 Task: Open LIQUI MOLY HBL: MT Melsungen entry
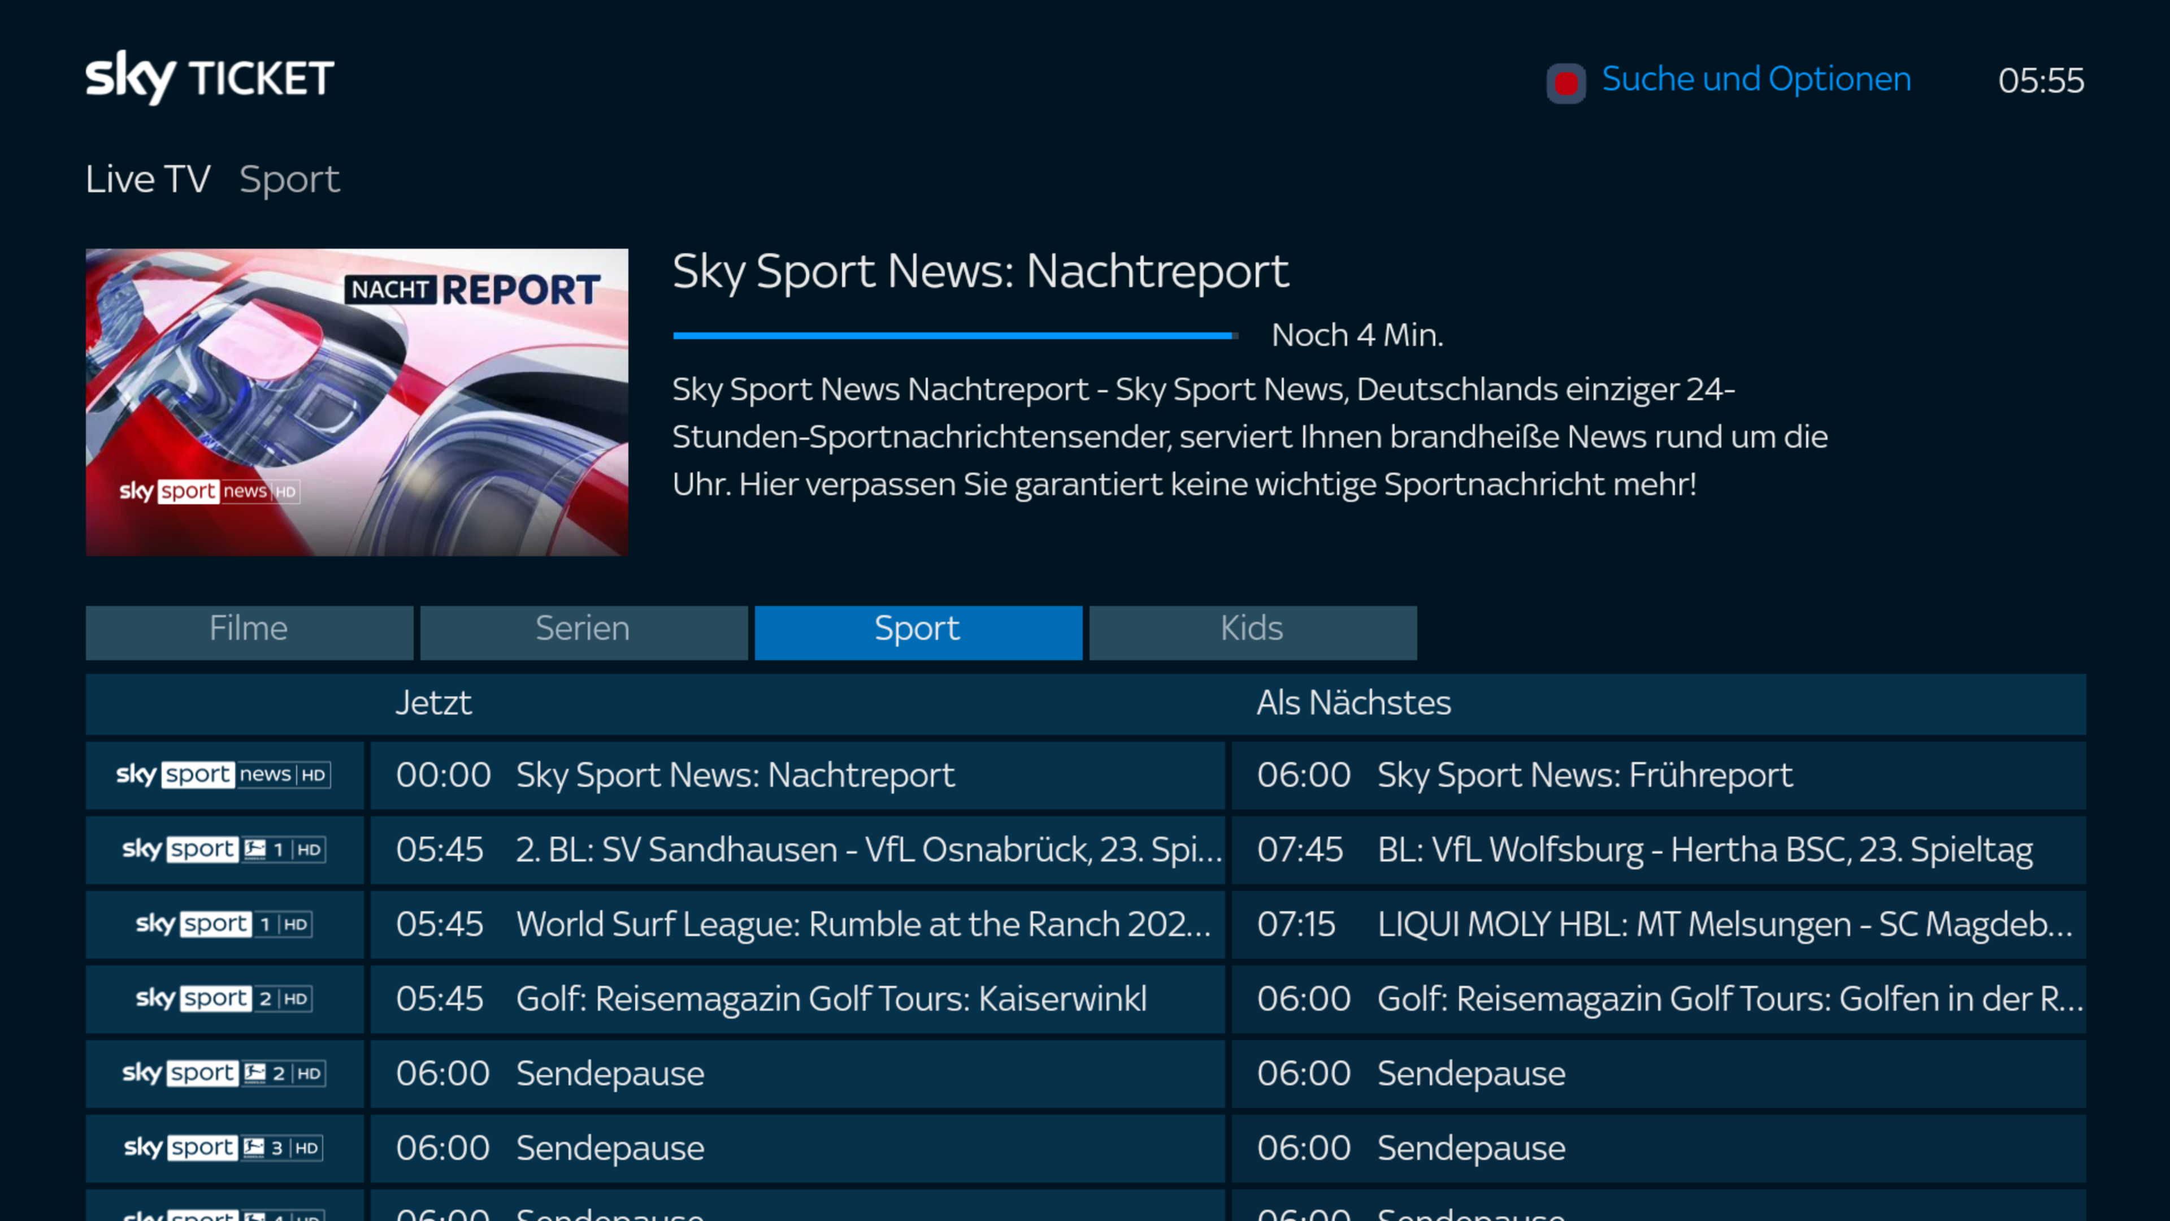pos(1659,924)
